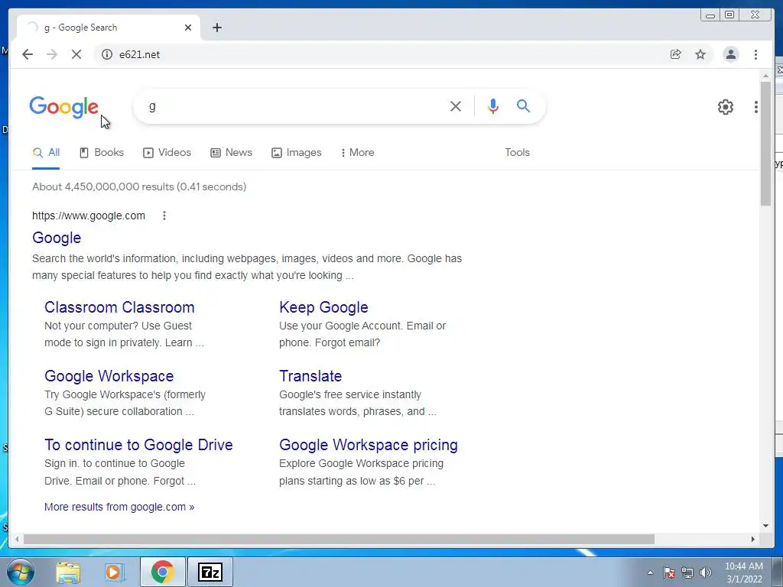Click the Google logo
This screenshot has height=587, width=783.
coord(63,107)
